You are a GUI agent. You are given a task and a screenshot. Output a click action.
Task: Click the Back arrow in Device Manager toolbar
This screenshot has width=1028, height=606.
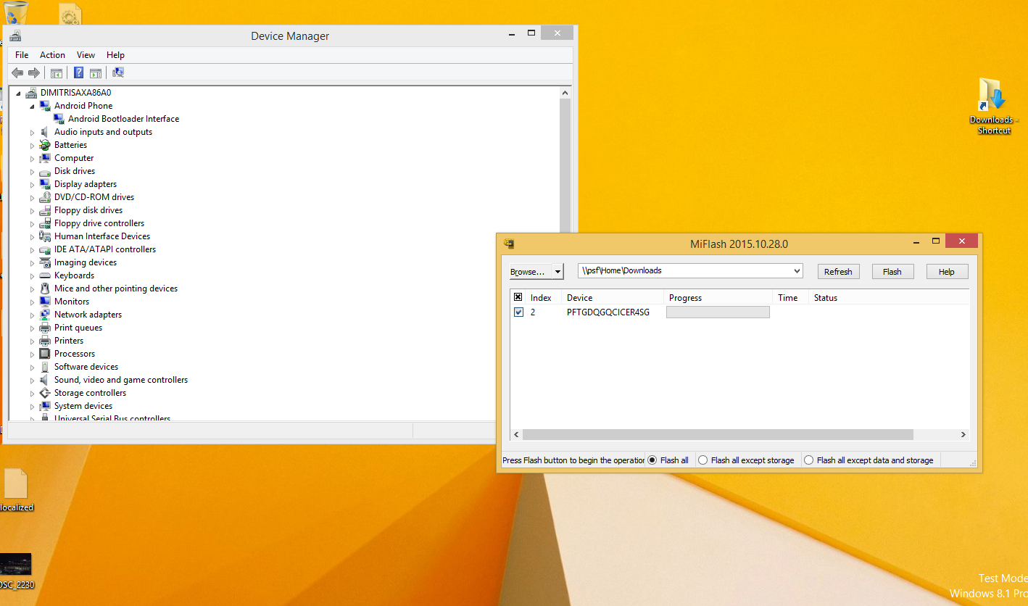[x=17, y=72]
